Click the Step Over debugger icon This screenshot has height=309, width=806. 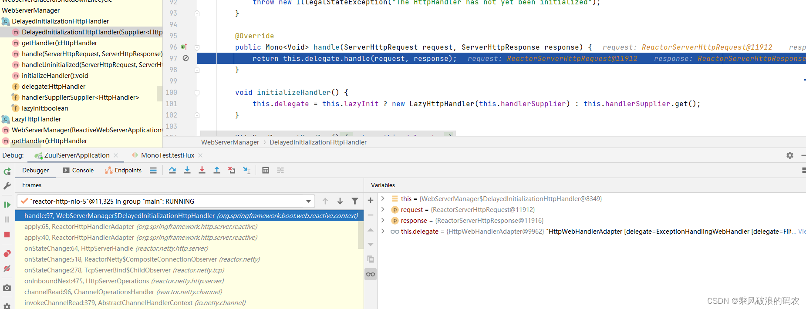click(x=172, y=170)
